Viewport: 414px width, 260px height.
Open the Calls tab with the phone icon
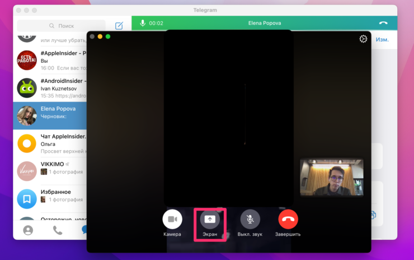[58, 230]
